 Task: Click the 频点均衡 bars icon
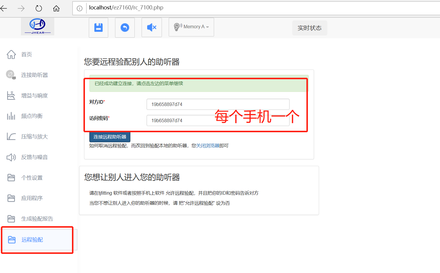click(11, 116)
